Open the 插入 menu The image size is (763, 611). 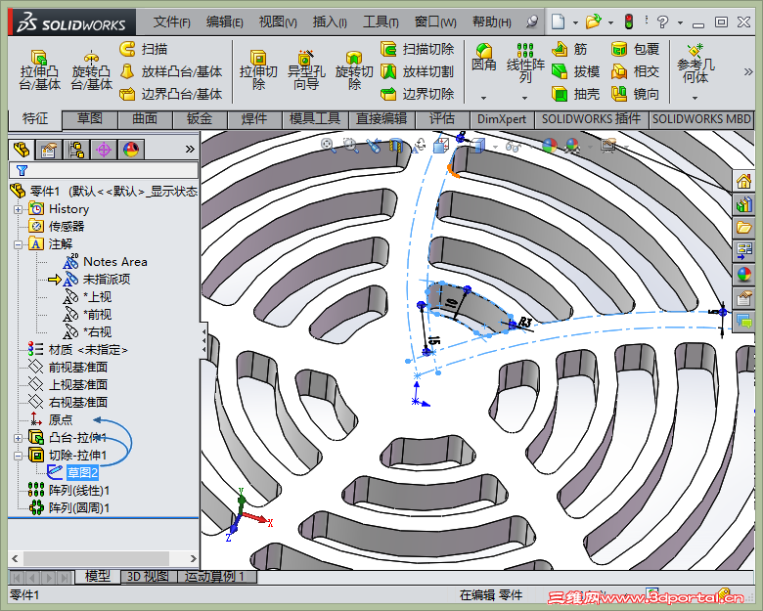[330, 22]
